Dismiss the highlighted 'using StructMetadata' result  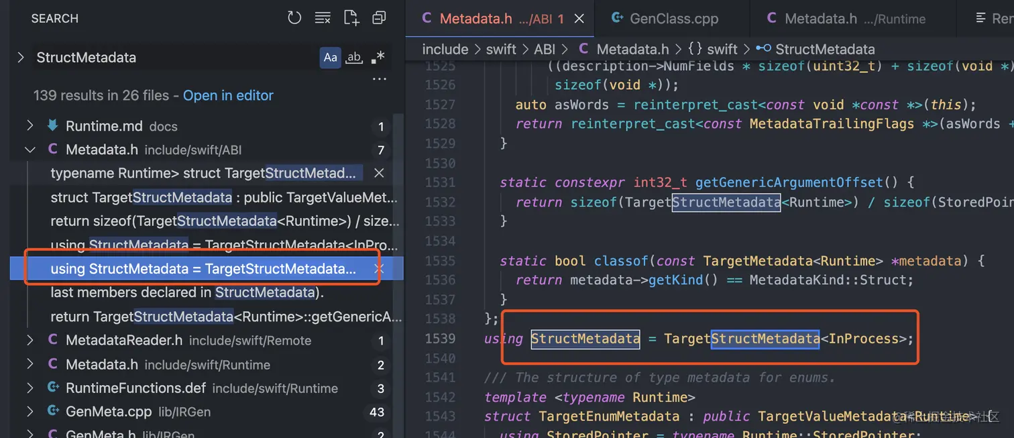(x=379, y=269)
